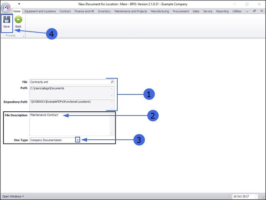
Task: Click the 16 Oct 2017 date in status bar
Action: point(241,197)
